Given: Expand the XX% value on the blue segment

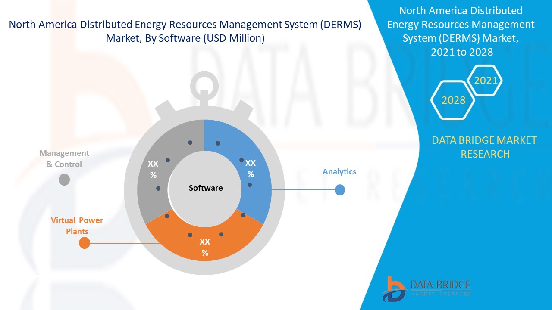Looking at the screenshot, I should click(x=251, y=169).
